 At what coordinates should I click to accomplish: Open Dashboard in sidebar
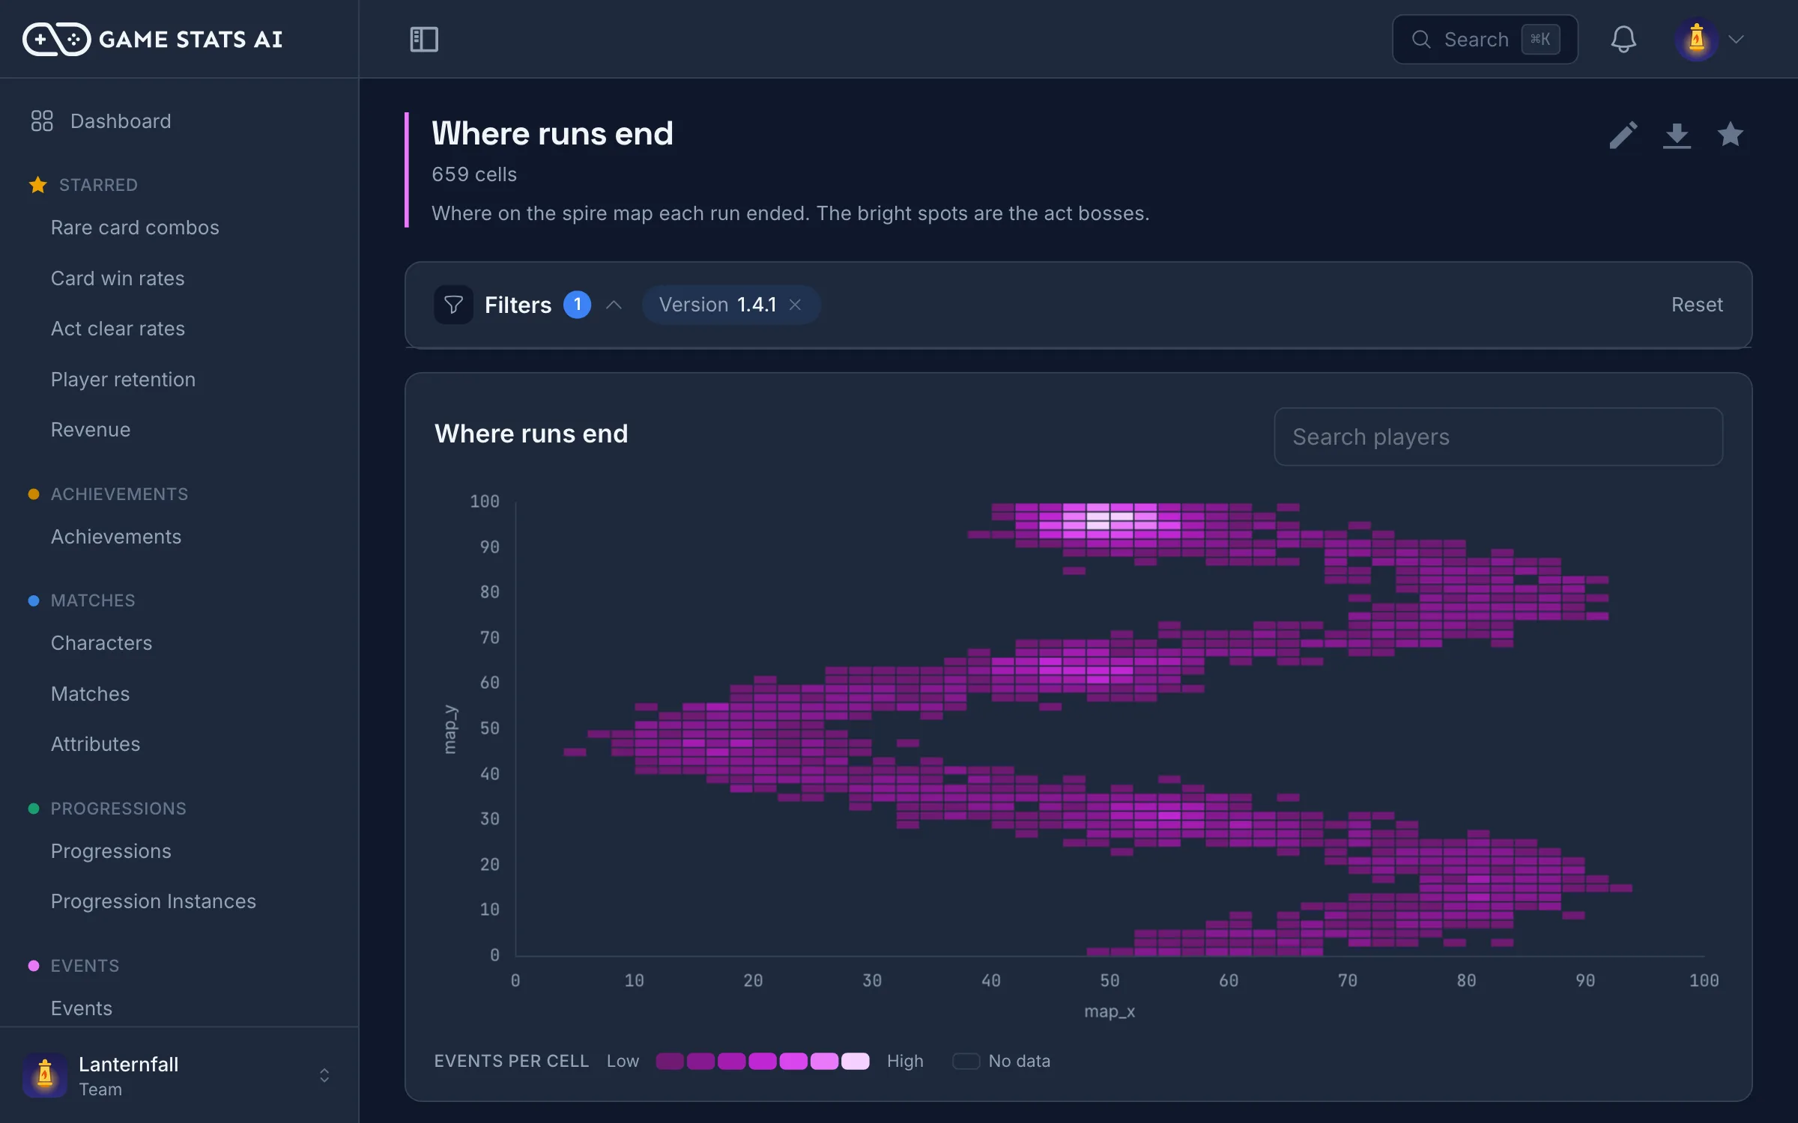pyautogui.click(x=121, y=121)
